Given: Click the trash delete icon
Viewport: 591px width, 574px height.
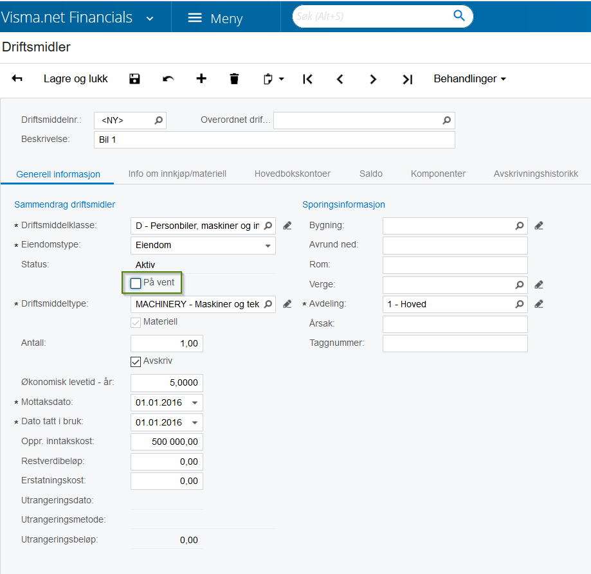Looking at the screenshot, I should pyautogui.click(x=234, y=78).
